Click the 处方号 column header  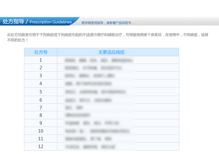[x=41, y=52]
